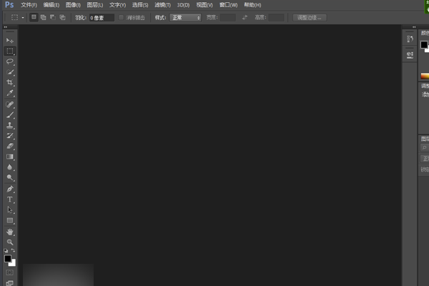Open the 3D menu
This screenshot has height=286, width=429.
click(x=183, y=5)
